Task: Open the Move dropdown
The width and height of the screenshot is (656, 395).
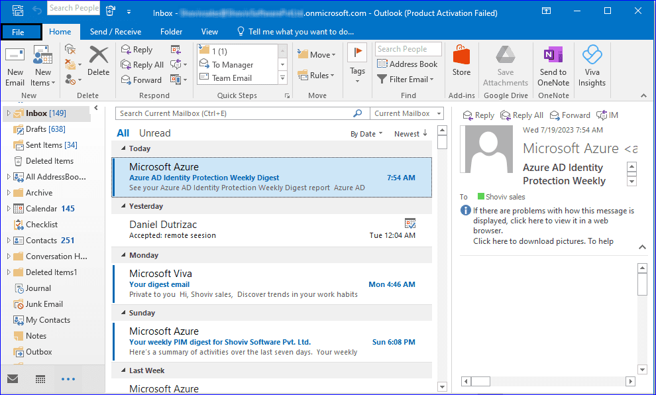Action: click(317, 54)
